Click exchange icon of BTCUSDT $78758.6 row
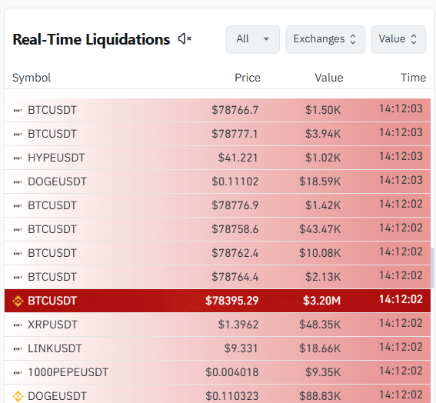The height and width of the screenshot is (403, 436). click(x=18, y=230)
